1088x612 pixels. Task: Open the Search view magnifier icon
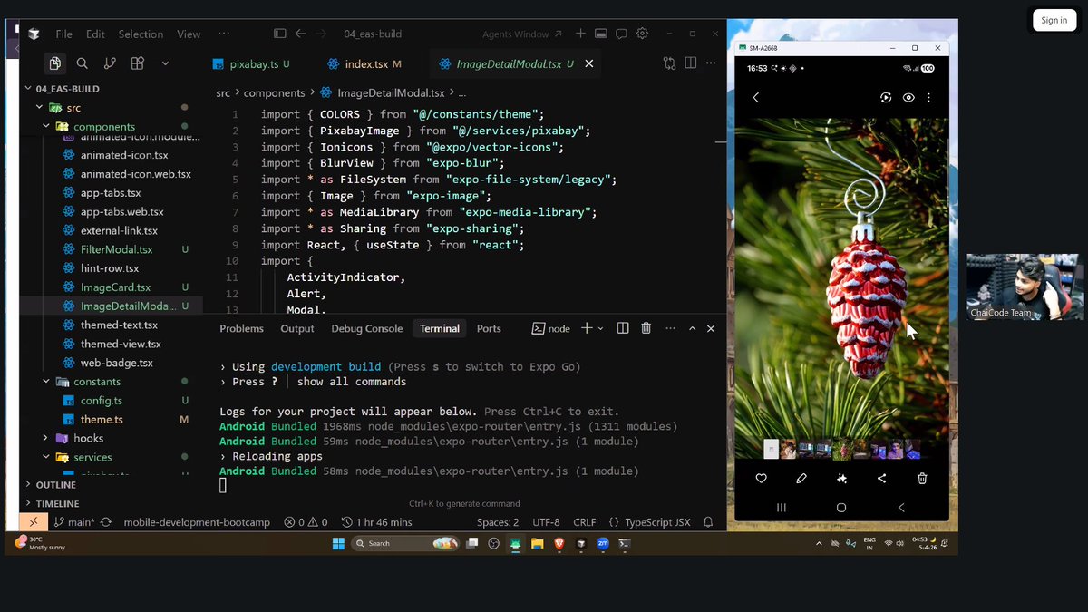click(83, 63)
